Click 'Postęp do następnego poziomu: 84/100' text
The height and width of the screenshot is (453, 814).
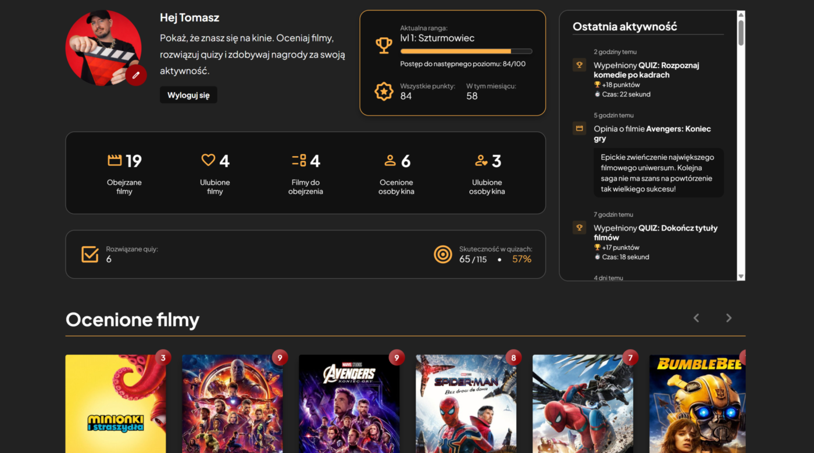[463, 64]
